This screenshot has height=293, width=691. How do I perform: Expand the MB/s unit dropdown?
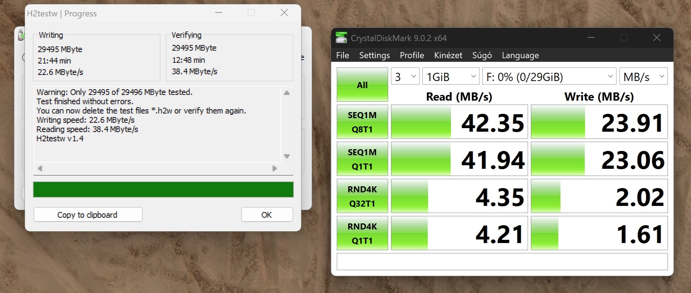click(x=643, y=76)
